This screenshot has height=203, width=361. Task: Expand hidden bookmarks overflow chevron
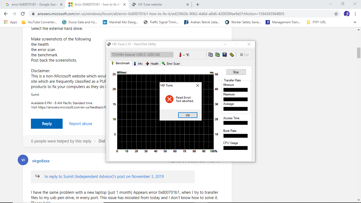[355, 22]
